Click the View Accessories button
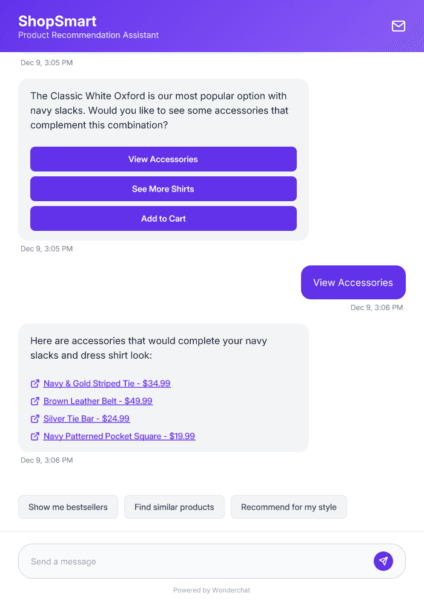424x606 pixels. 163,159
